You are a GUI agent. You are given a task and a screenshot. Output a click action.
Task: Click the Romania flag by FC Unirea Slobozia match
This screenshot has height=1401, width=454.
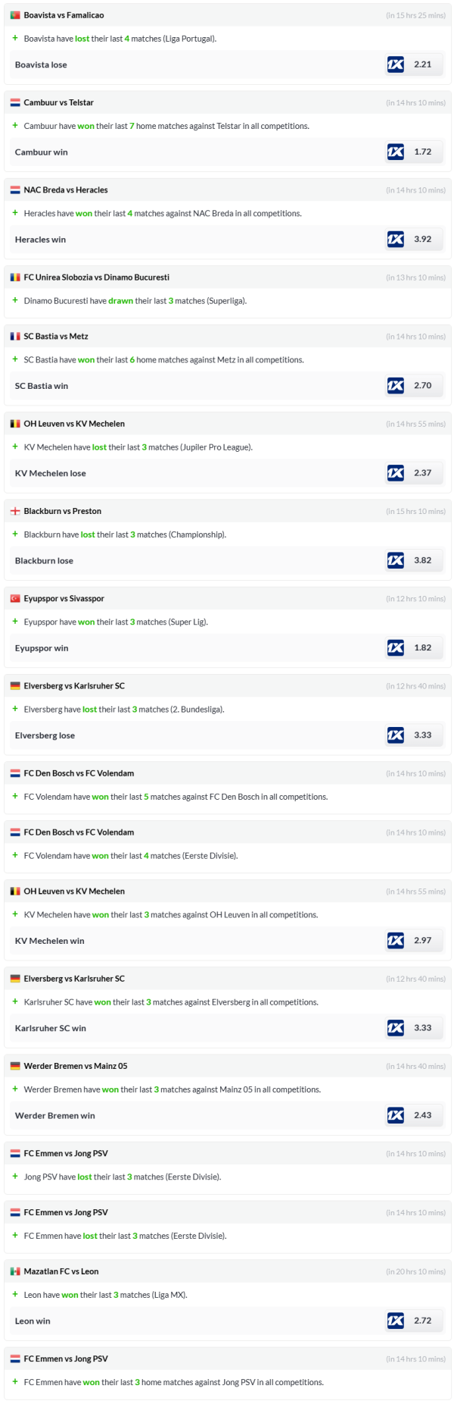pyautogui.click(x=15, y=277)
